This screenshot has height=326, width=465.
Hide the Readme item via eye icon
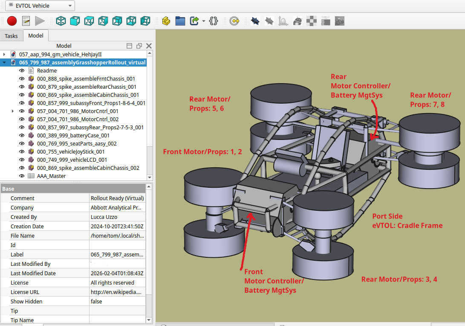22,70
